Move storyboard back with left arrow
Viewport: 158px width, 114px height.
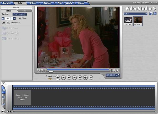point(8,111)
